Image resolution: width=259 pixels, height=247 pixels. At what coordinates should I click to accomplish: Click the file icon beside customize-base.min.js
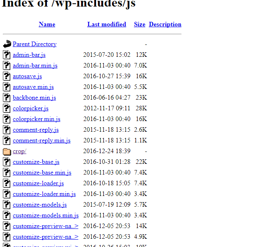[x=7, y=172]
